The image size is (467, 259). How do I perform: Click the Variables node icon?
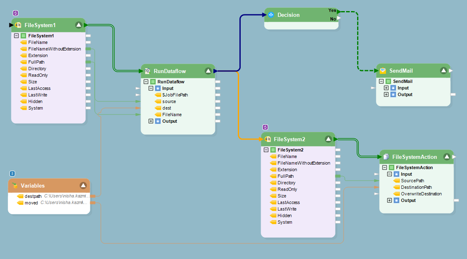15,186
